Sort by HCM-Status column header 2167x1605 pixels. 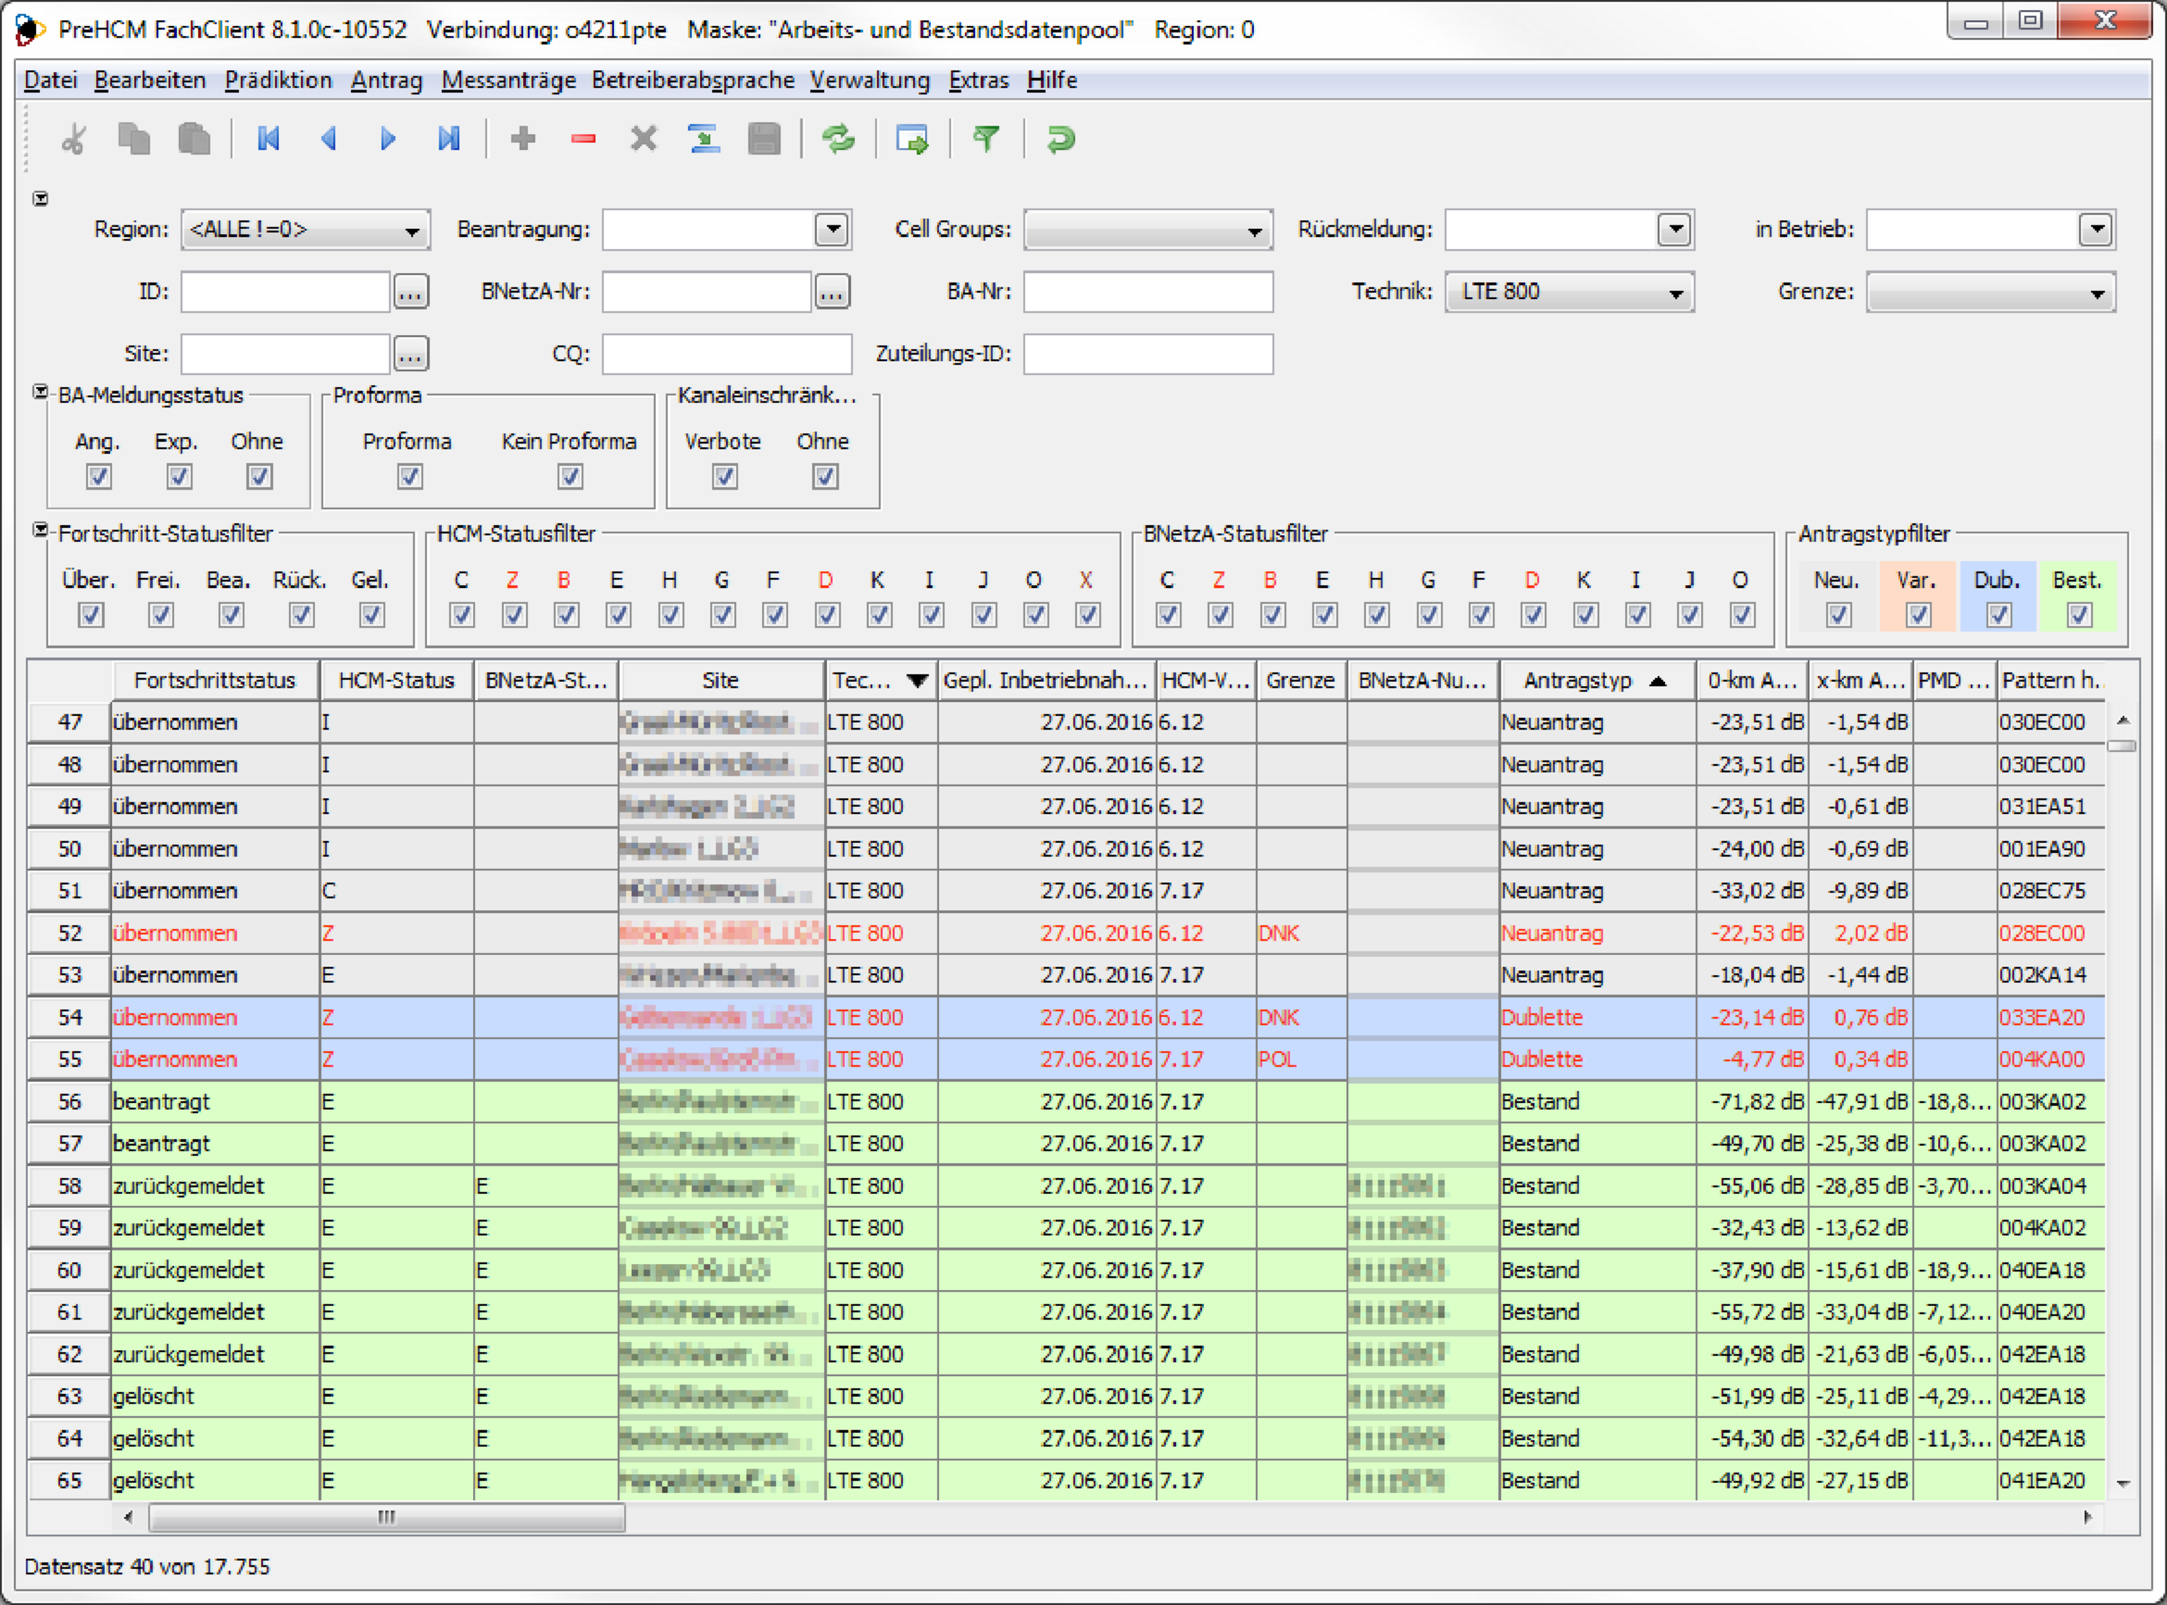(x=397, y=680)
